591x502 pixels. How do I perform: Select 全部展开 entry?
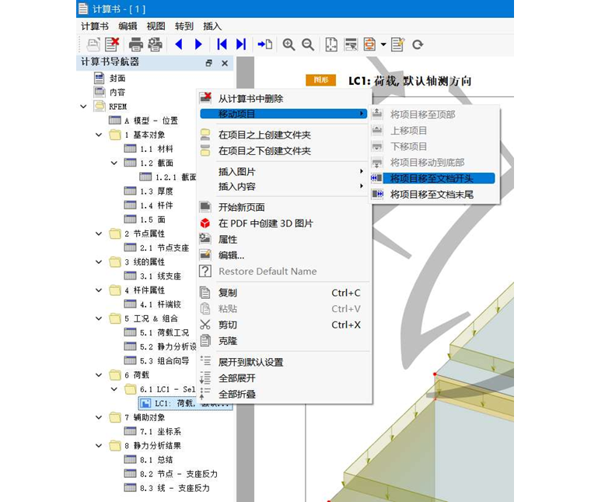click(283, 378)
